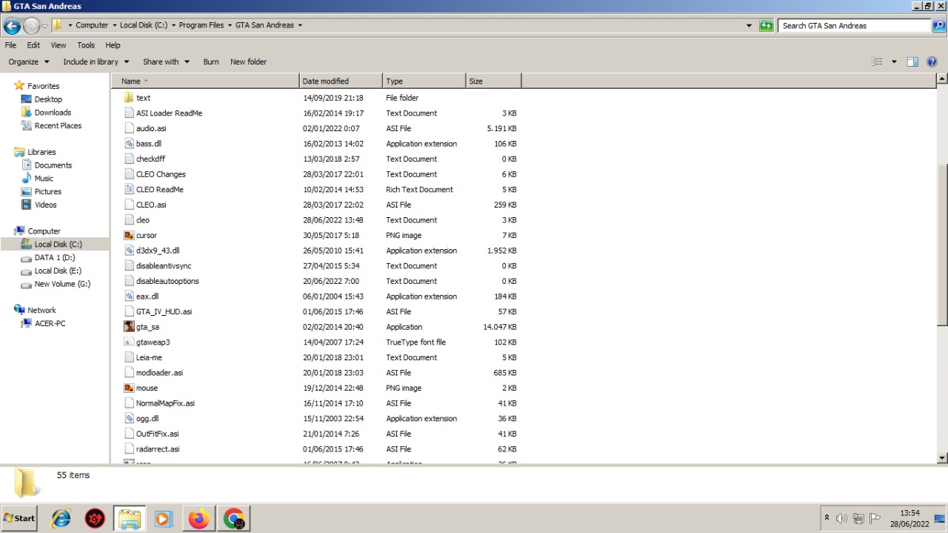The image size is (948, 533).
Task: Open the Edit menu
Action: (33, 45)
